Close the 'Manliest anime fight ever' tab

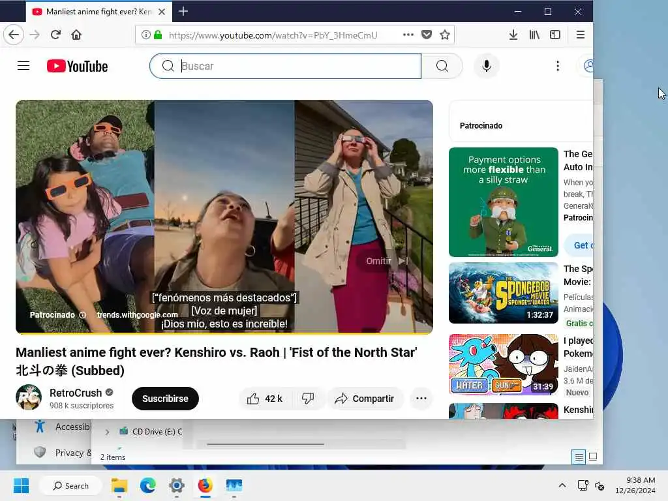pos(162,12)
